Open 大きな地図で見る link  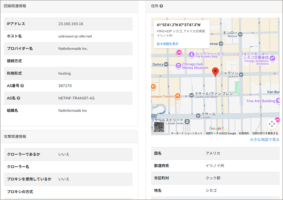pyautogui.click(x=264, y=140)
